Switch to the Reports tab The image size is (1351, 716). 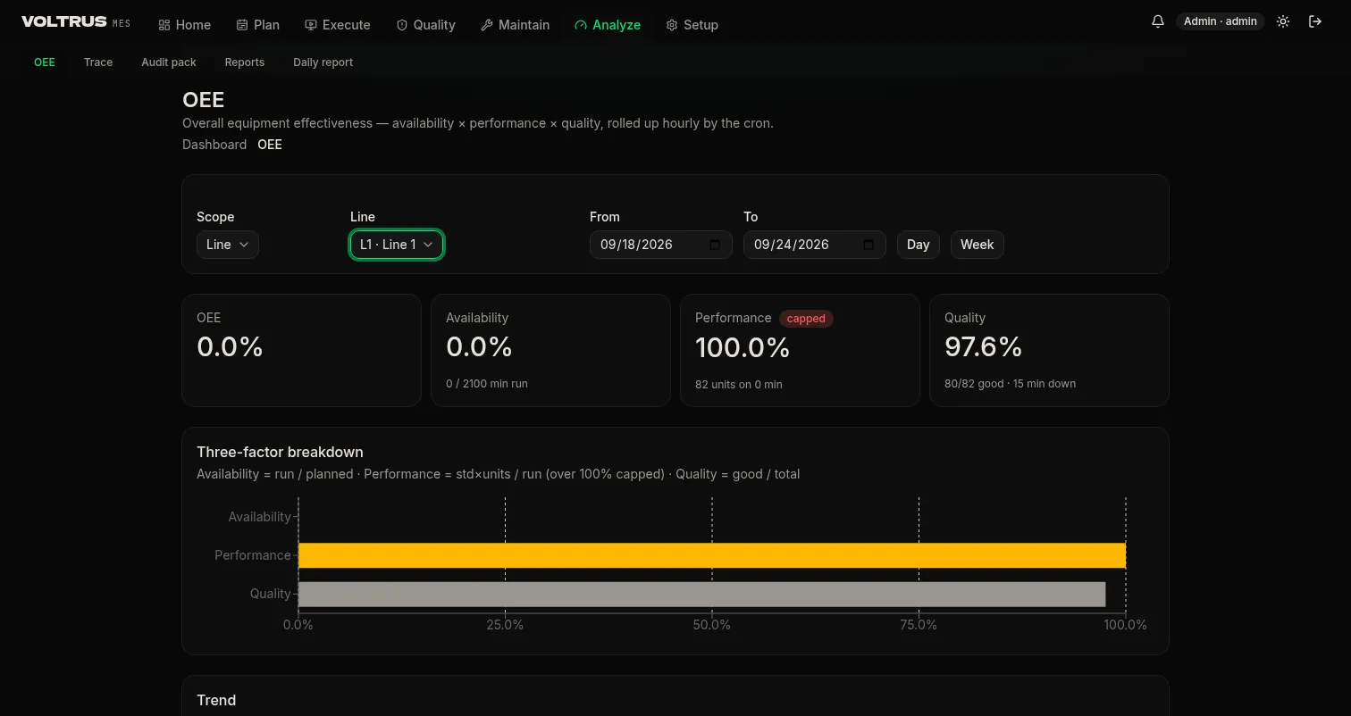point(245,62)
